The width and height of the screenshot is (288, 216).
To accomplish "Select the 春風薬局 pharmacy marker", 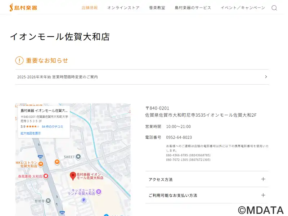I will 46,176.
